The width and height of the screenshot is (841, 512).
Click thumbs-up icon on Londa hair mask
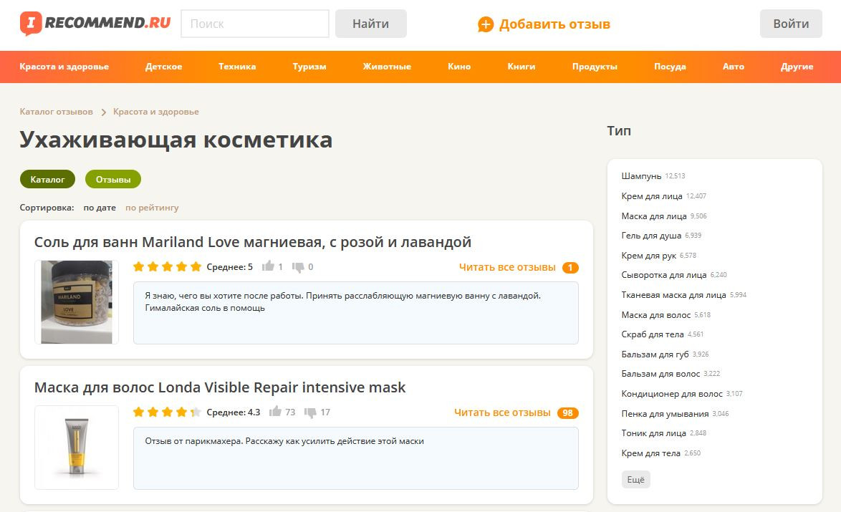point(275,412)
